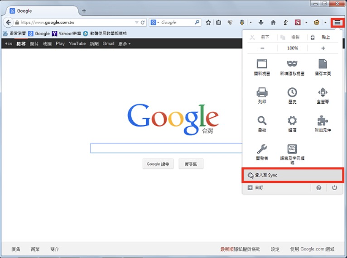Image resolution: width=347 pixels, height=258 pixels.
Task: Click Cut in the menu panel
Action: (262, 37)
